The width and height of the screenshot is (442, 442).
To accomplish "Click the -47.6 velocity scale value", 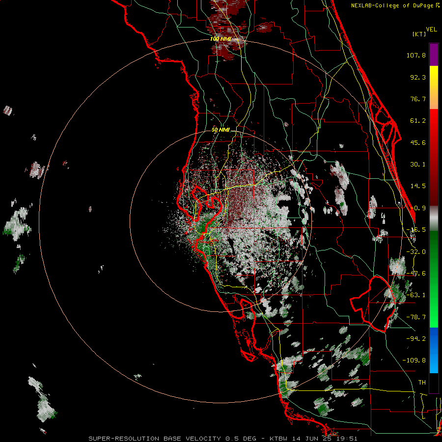I will coord(416,274).
